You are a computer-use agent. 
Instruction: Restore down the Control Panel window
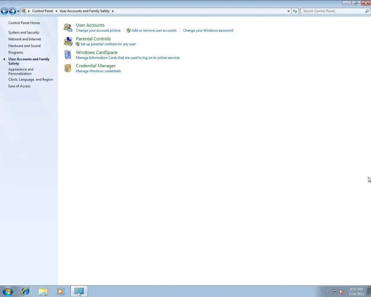pyautogui.click(x=356, y=3)
